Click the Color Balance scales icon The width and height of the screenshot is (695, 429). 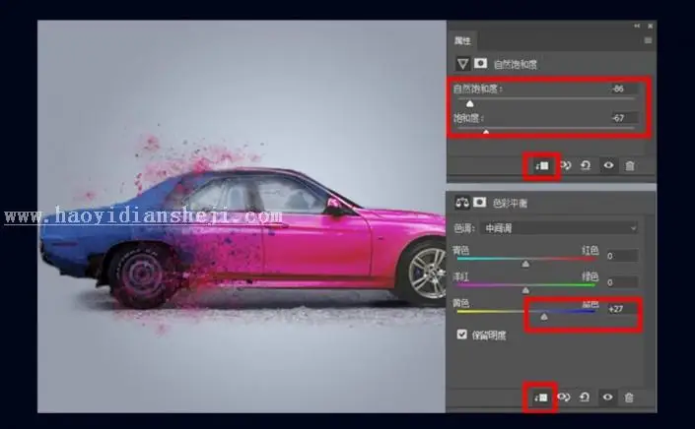pos(462,203)
